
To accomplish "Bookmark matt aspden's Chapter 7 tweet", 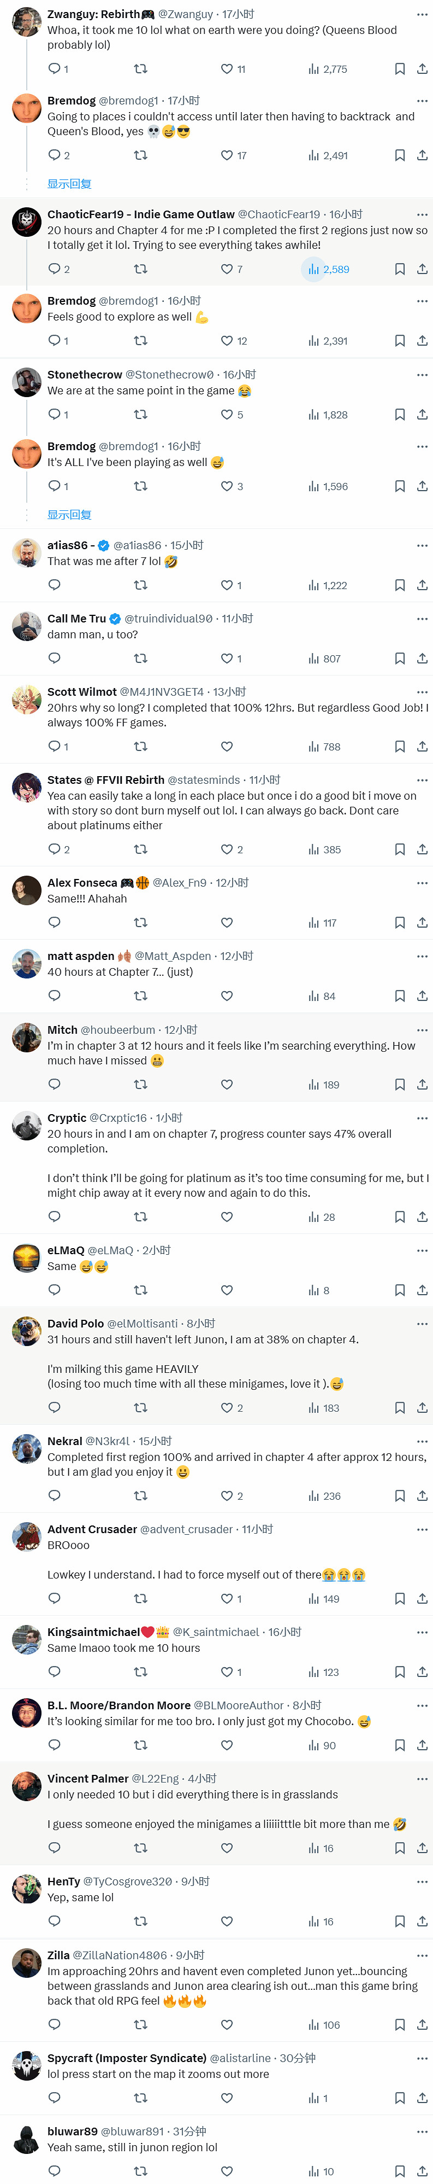I will click(400, 996).
